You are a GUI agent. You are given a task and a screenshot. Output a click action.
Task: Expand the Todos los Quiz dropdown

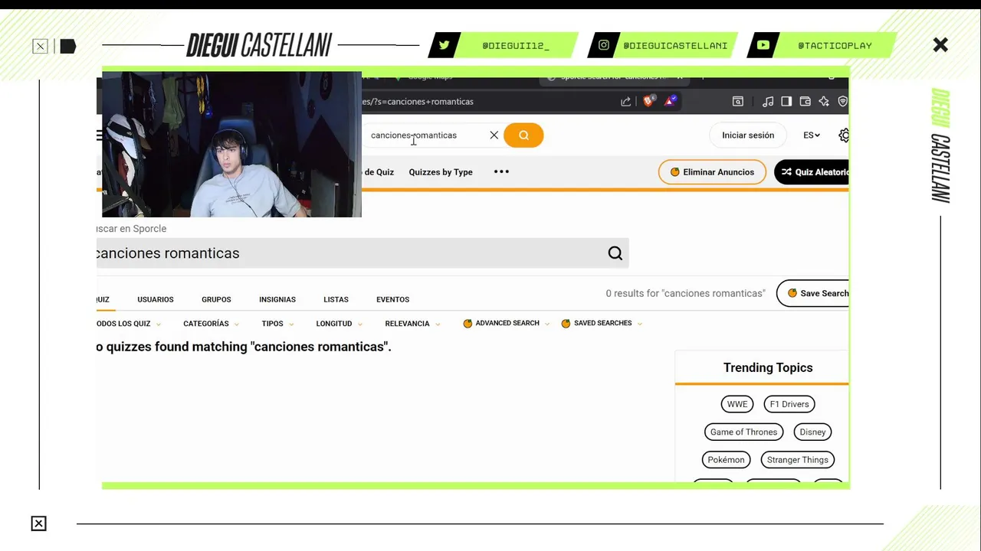tap(130, 324)
